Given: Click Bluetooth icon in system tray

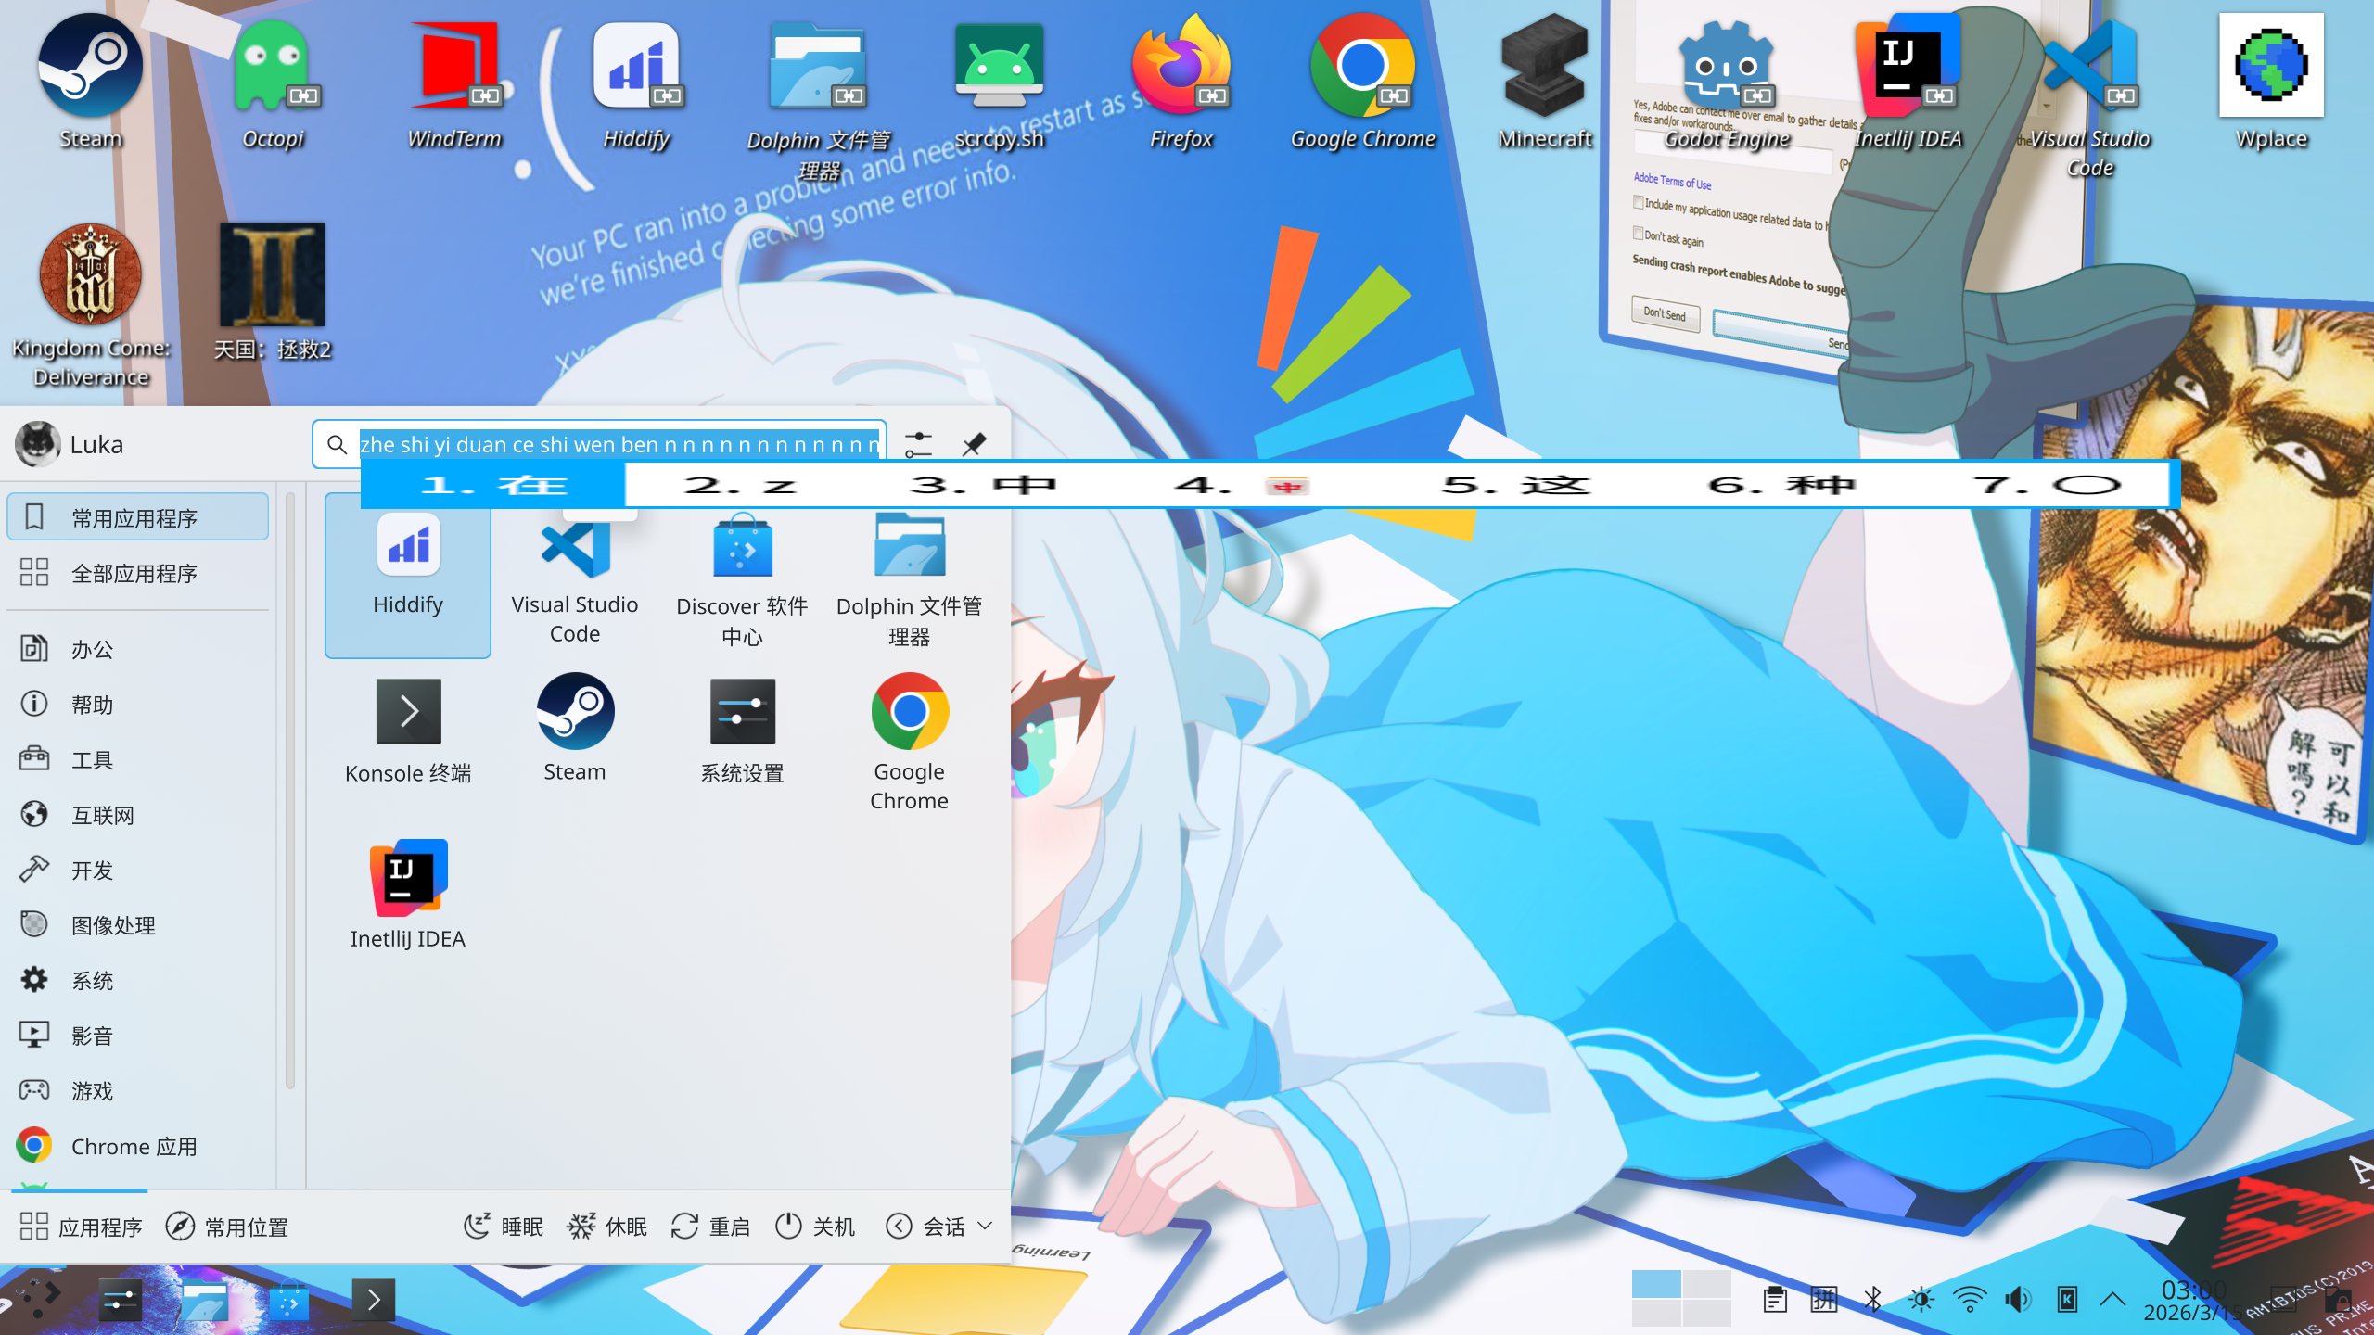Looking at the screenshot, I should pos(1872,1299).
